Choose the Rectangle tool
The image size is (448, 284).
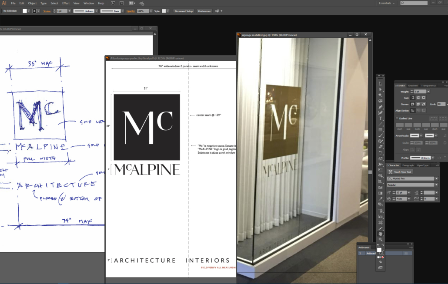pyautogui.click(x=380, y=130)
